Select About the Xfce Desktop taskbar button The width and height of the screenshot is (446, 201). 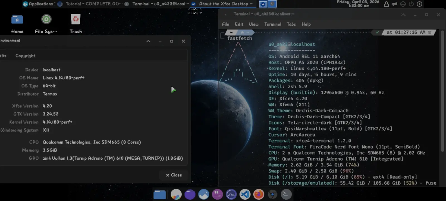pos(223,4)
